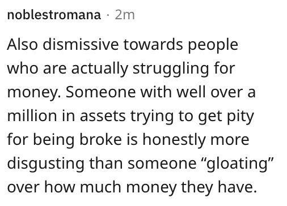Click the word "Also" starting the comment
Viewport: 287px width, 206px height.
coord(22,45)
